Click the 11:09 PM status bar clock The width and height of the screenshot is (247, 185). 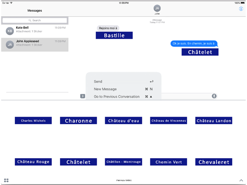[x=123, y=3]
